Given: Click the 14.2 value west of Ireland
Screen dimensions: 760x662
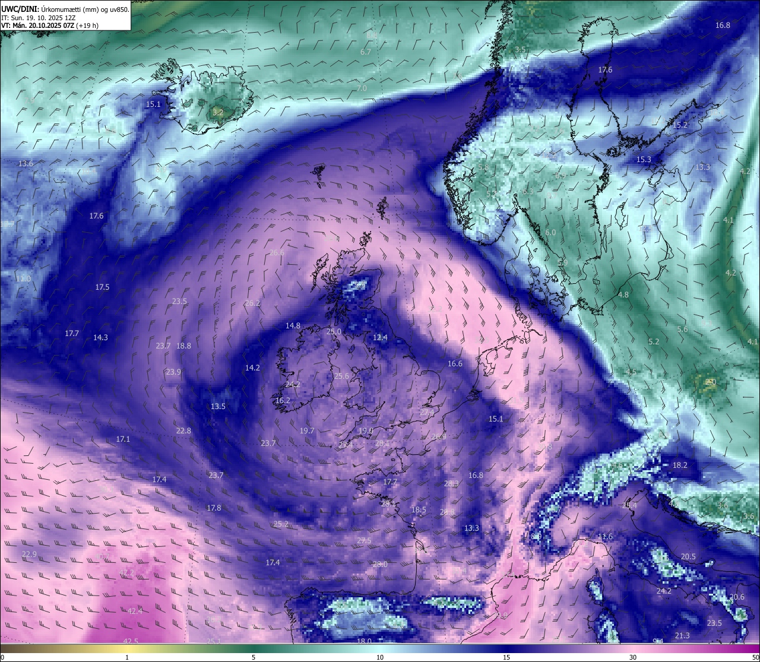Looking at the screenshot, I should click(252, 368).
